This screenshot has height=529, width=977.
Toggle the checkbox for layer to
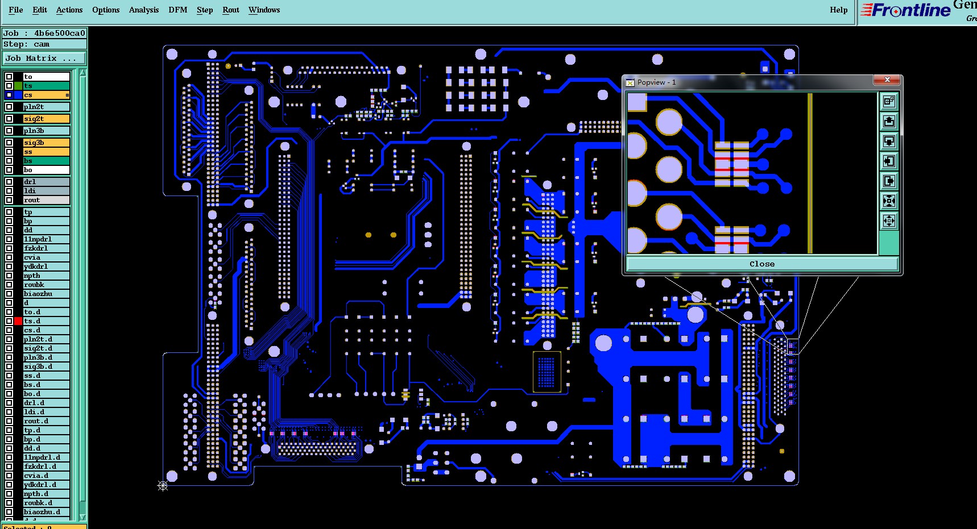tap(9, 77)
